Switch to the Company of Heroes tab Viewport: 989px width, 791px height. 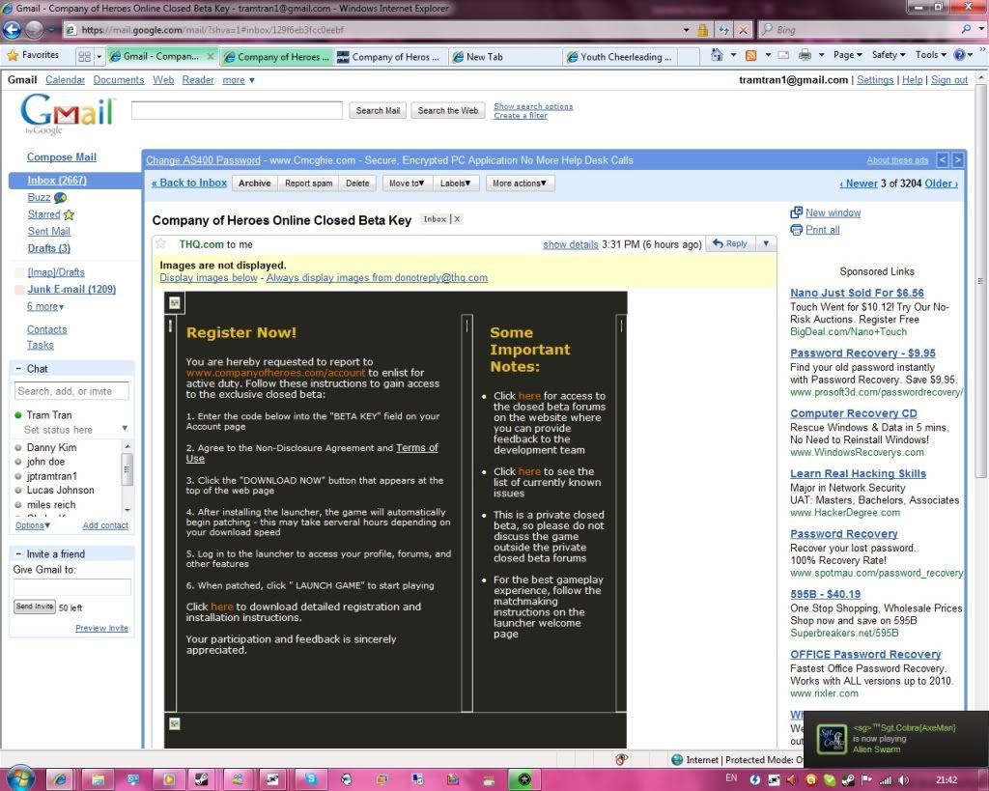(277, 57)
